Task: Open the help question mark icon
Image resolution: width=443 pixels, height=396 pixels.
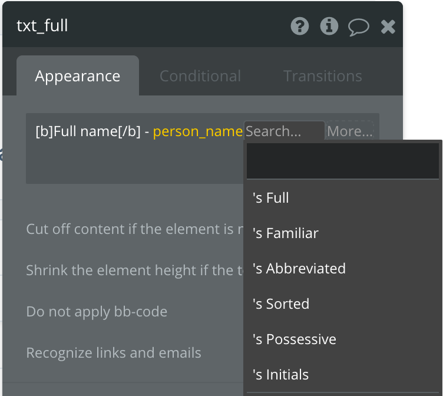Action: [x=300, y=26]
